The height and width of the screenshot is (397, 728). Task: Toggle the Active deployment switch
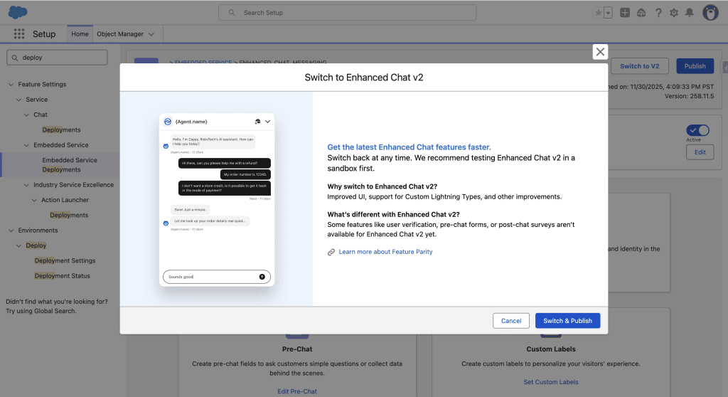(x=698, y=130)
